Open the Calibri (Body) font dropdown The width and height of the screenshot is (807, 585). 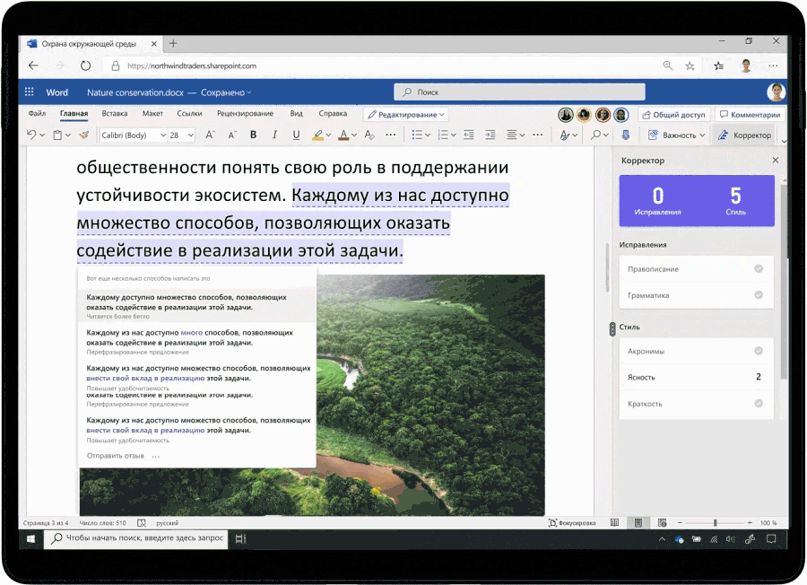pos(133,135)
